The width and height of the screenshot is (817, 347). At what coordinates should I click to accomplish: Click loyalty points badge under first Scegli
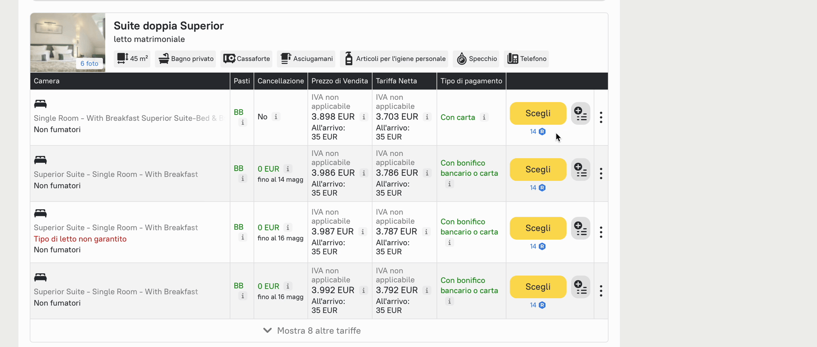tap(538, 131)
